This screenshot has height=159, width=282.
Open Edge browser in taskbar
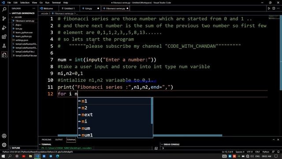(58, 156)
